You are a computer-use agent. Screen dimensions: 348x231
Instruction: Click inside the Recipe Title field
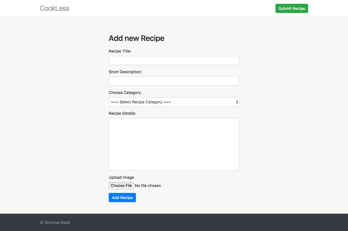click(174, 60)
